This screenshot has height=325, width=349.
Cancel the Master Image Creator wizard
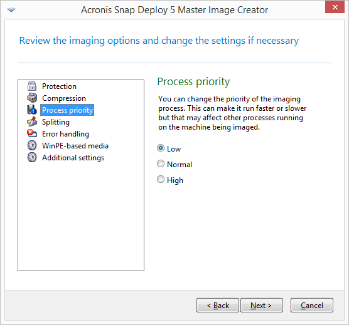pyautogui.click(x=312, y=305)
